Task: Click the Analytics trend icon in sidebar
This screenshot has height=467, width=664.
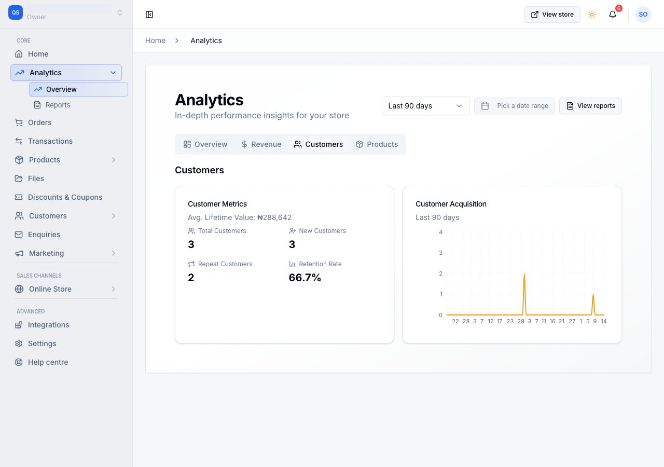Action: [20, 73]
